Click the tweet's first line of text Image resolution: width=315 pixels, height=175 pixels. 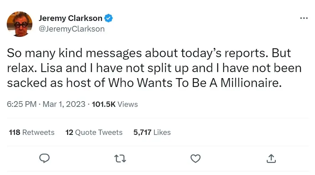[x=149, y=53]
